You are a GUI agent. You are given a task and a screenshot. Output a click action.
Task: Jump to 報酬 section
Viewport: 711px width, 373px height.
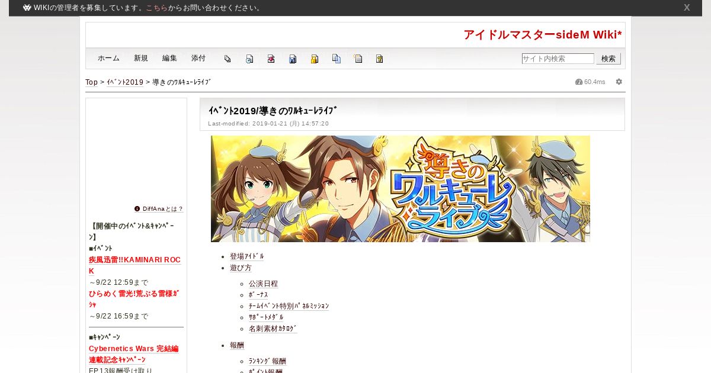(237, 345)
